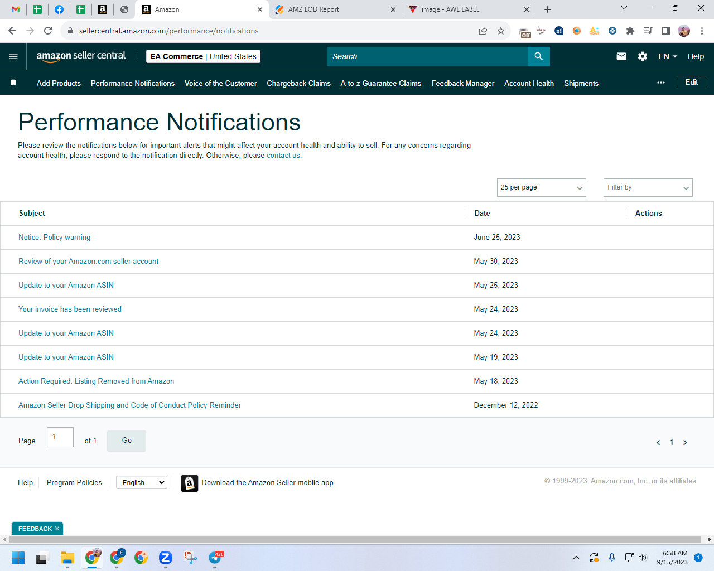Open Notice: Policy warning notification
Viewport: 714px width, 571px height.
(x=54, y=238)
